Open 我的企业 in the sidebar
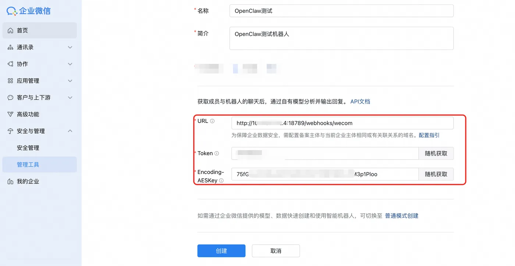The height and width of the screenshot is (266, 515). point(40,181)
